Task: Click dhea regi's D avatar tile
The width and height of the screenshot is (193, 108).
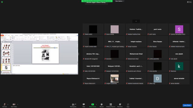Action: [x=157, y=79]
